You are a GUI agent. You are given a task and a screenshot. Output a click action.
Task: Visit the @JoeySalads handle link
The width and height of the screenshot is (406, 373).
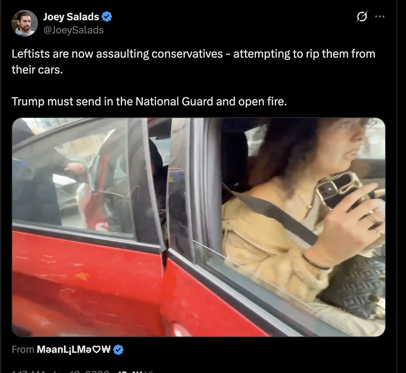click(x=73, y=30)
